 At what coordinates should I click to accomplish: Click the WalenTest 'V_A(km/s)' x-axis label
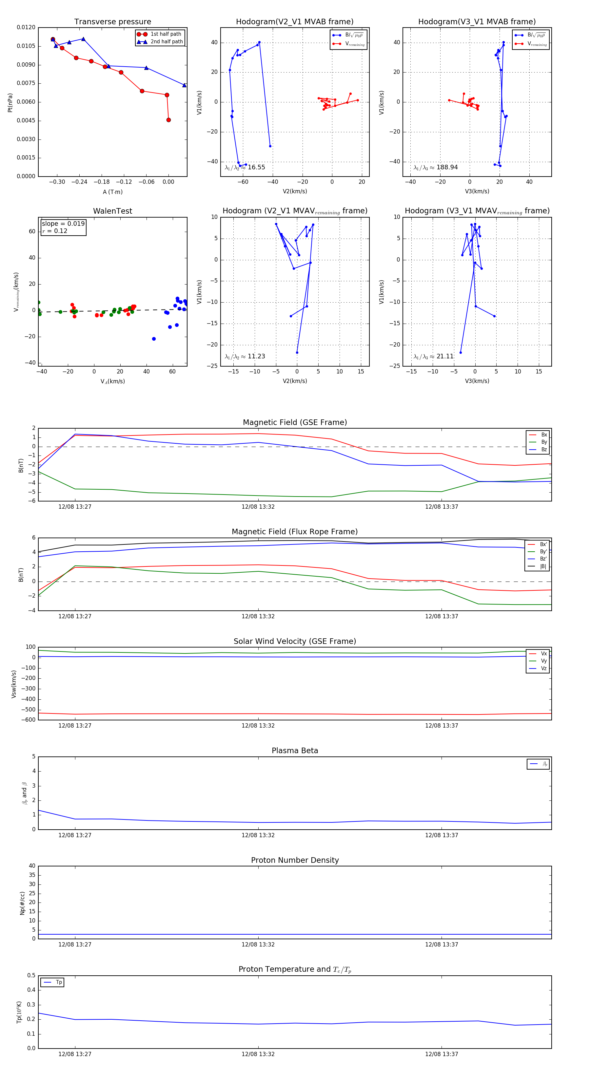pyautogui.click(x=112, y=381)
